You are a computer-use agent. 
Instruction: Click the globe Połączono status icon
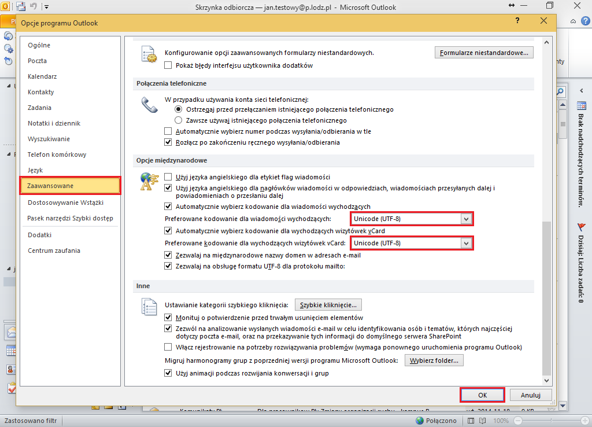coord(420,421)
